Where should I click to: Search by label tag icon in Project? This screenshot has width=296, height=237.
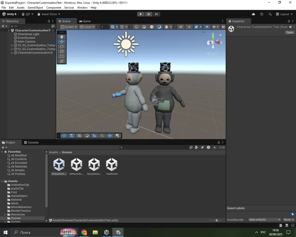coord(202,147)
